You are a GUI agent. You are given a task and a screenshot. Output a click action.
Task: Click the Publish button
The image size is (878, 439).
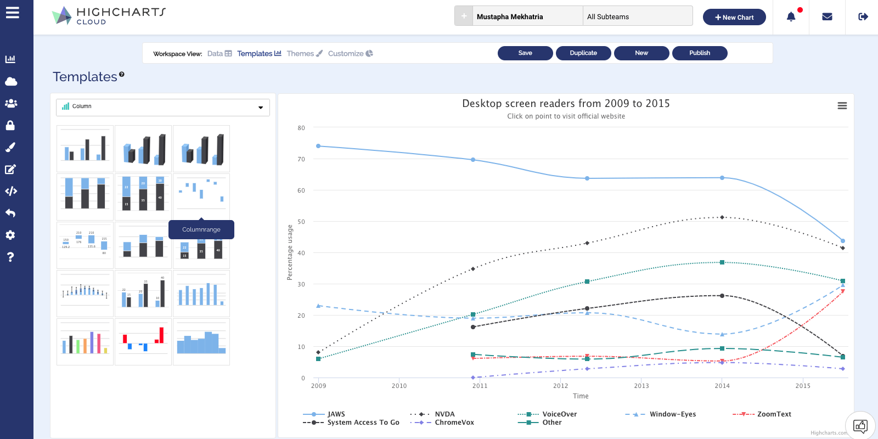click(700, 53)
